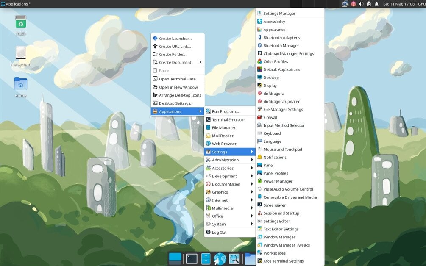Click the Applications menu in top panel
Viewport: 426px width, 266px height.
point(16,4)
